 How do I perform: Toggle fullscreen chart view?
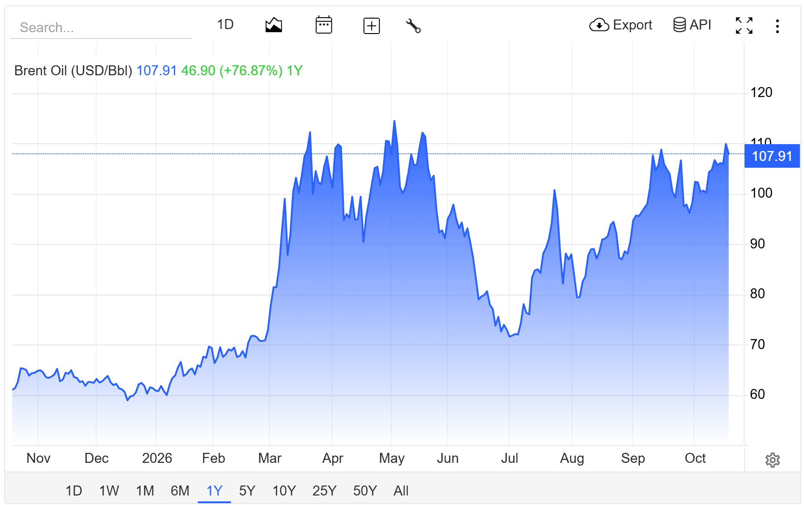[x=744, y=26]
